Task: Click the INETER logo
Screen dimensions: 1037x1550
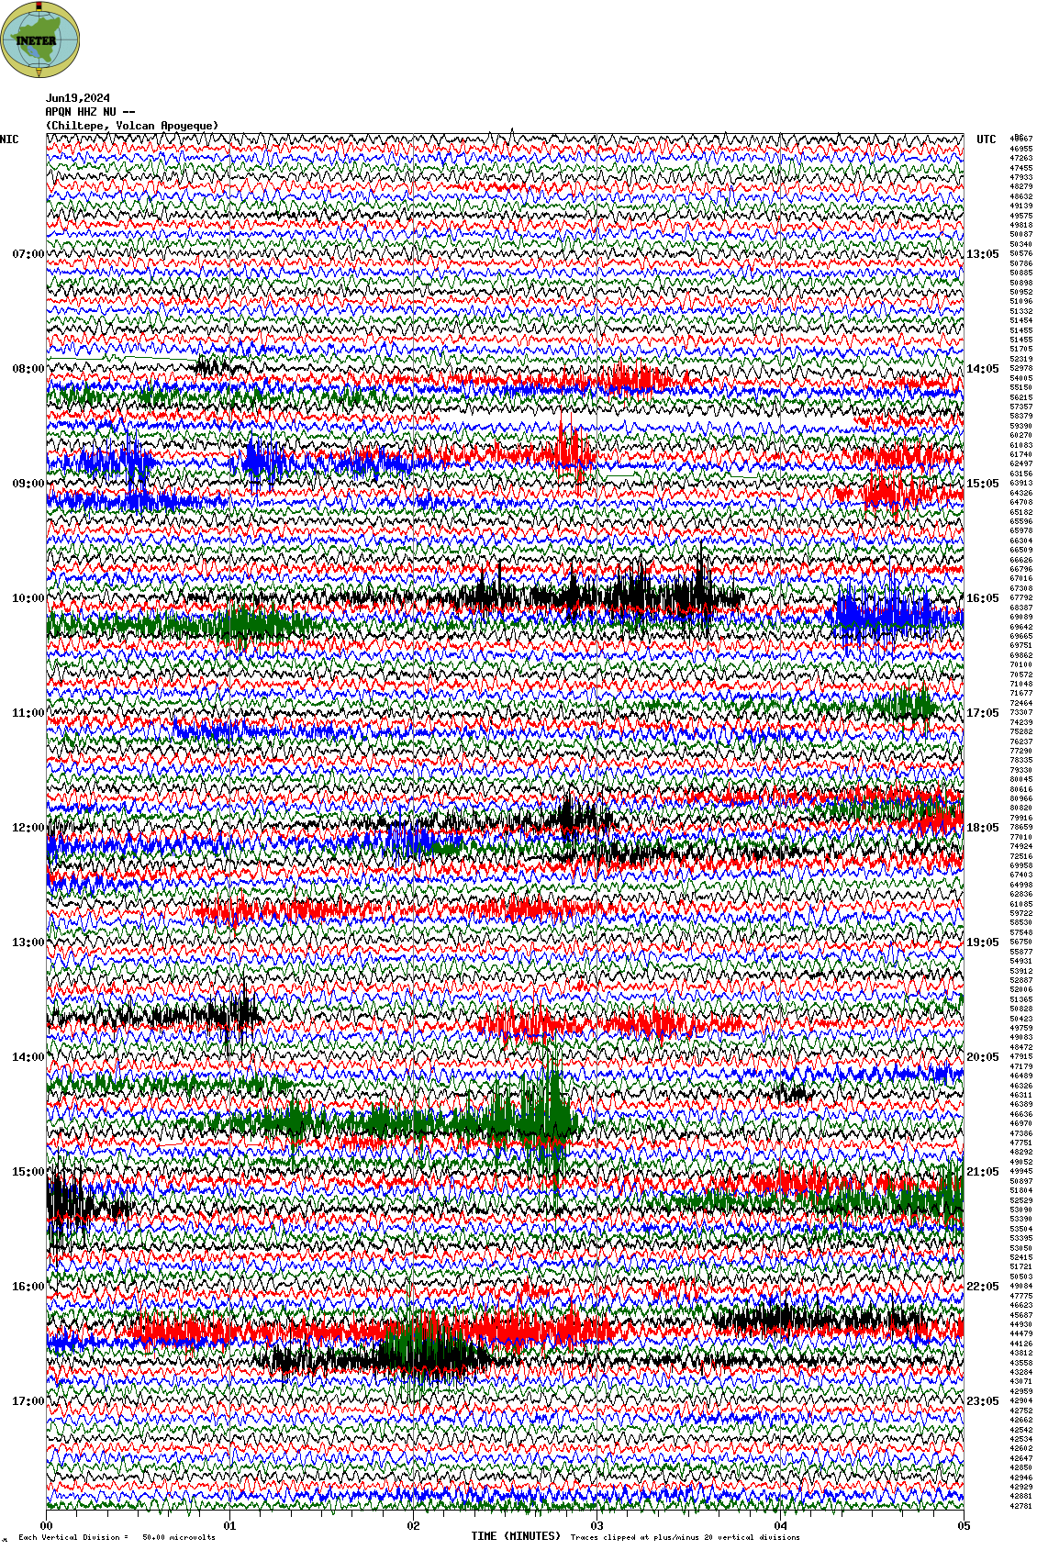Action: (x=39, y=39)
